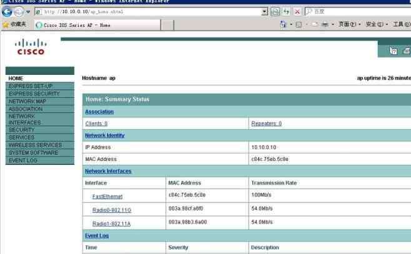Open the 安全(S) Safety menu
The width and height of the screenshot is (411, 254).
tap(377, 24)
